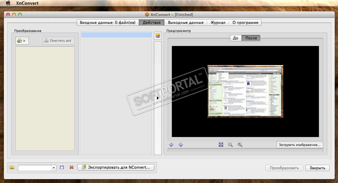This screenshot has height=183, width=338.
Task: Switch to the Входные данные tab
Action: point(108,22)
